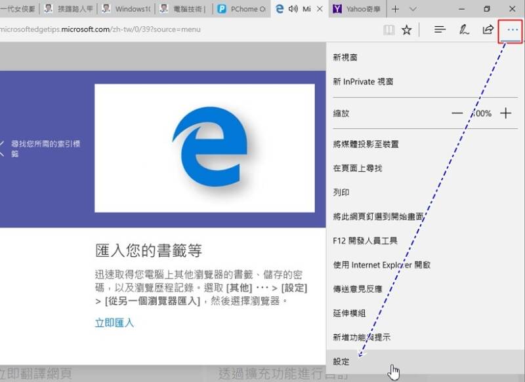This screenshot has width=525, height=382.
Task: Click the 立即匯入 link
Action: 114,323
